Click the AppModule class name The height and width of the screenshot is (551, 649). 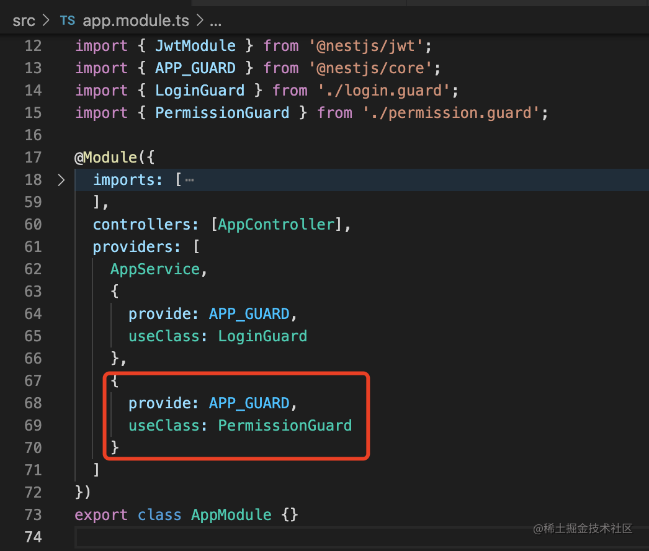point(231,515)
